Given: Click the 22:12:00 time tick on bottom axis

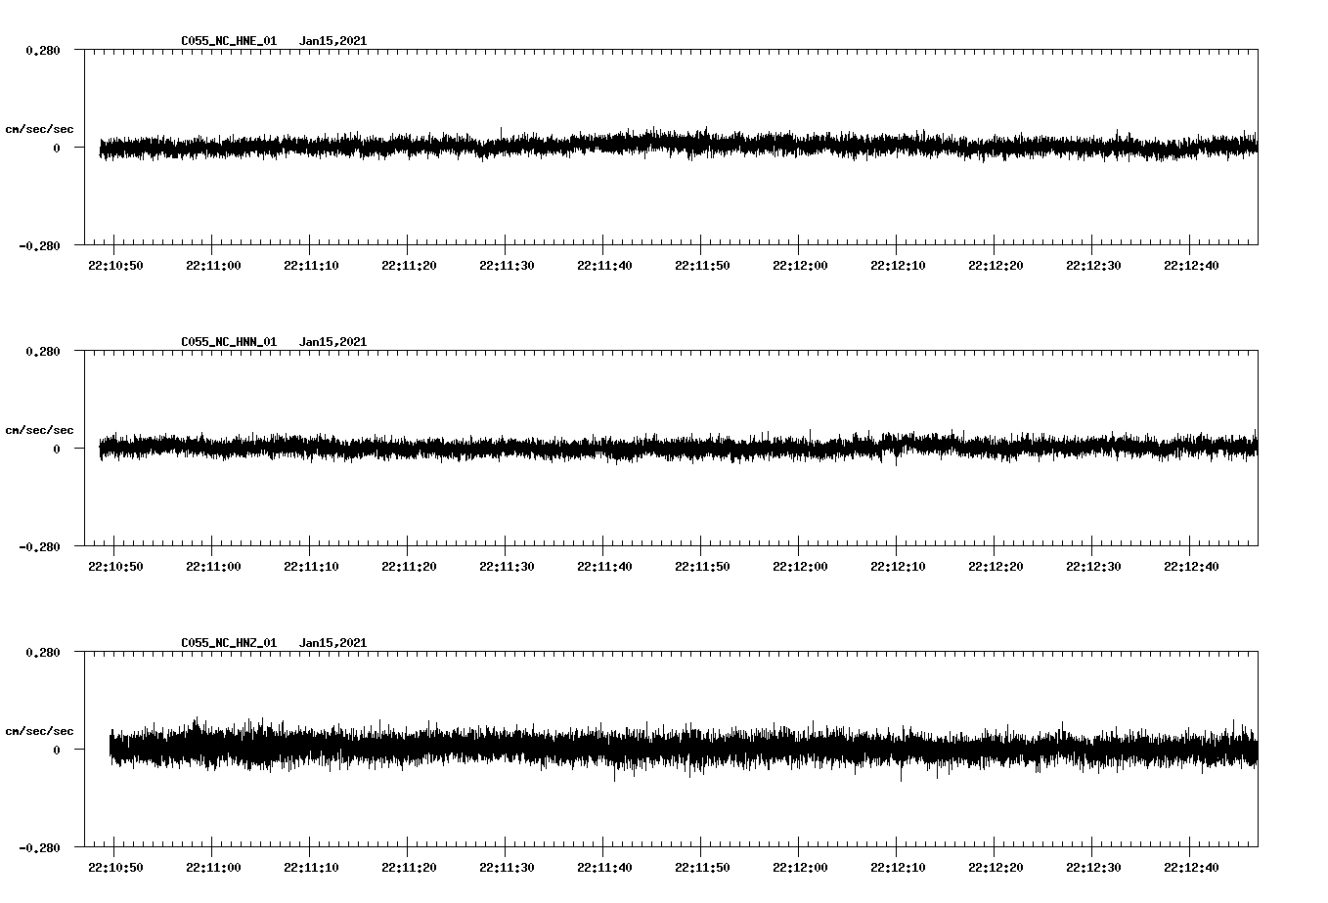Looking at the screenshot, I should [x=799, y=865].
